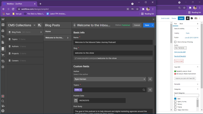Expand the Permalink section
The width and height of the screenshot is (203, 114).
[186, 84]
